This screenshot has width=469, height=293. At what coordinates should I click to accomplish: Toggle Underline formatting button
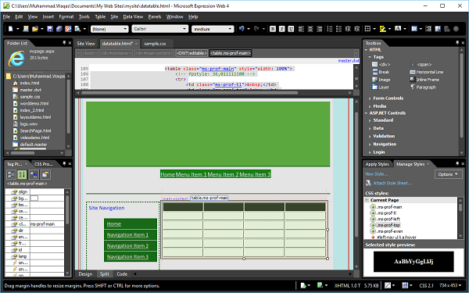(x=291, y=29)
